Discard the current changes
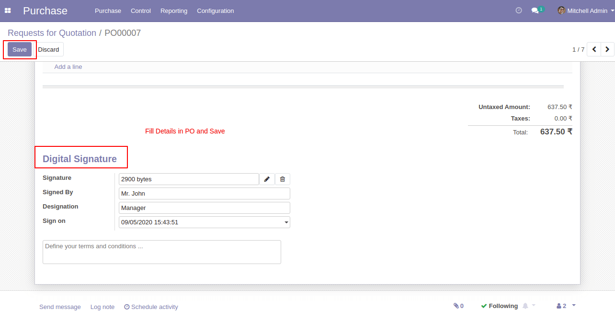The image size is (615, 320). (x=49, y=49)
